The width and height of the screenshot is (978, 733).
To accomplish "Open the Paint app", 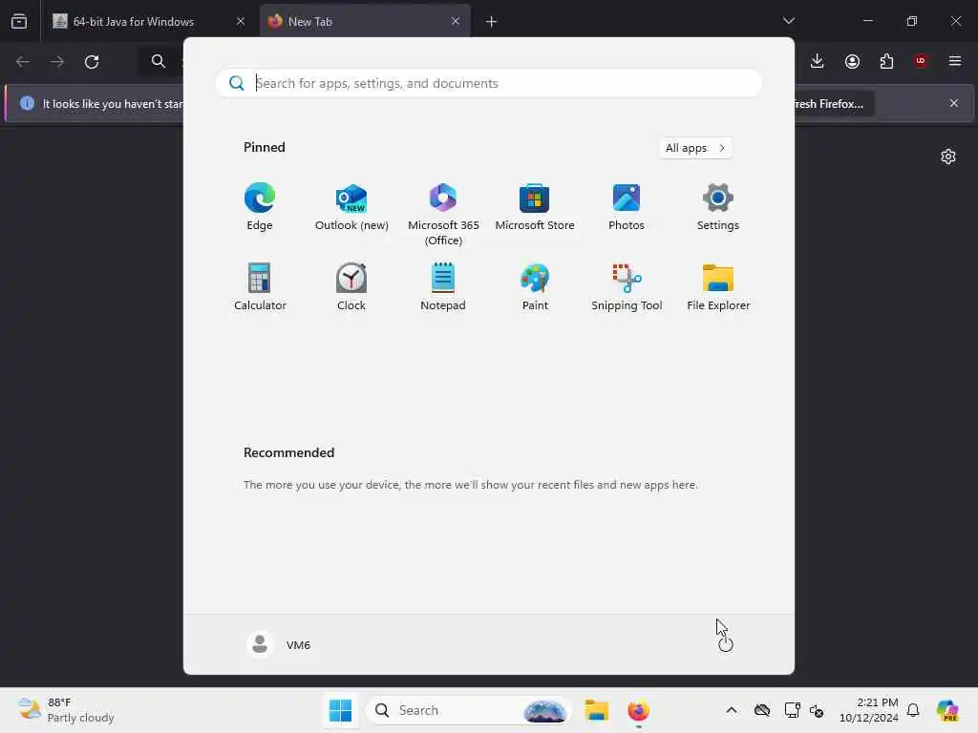I will [x=535, y=287].
